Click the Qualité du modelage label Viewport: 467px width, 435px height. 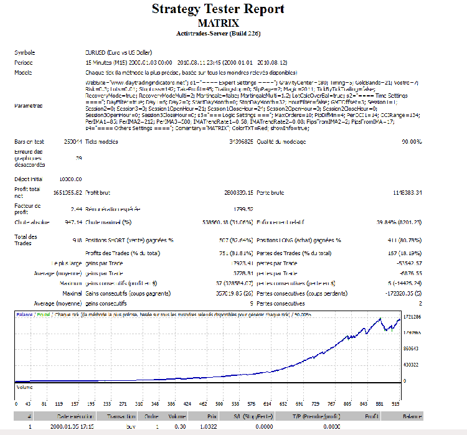pos(281,142)
